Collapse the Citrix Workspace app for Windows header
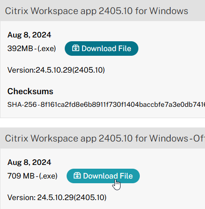The height and width of the screenshot is (209, 205). (x=102, y=11)
